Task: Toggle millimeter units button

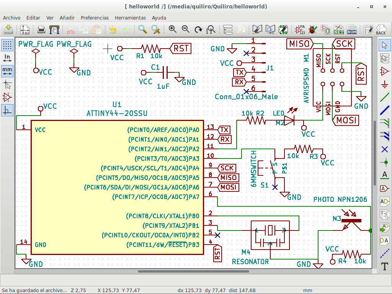Action: point(7,71)
